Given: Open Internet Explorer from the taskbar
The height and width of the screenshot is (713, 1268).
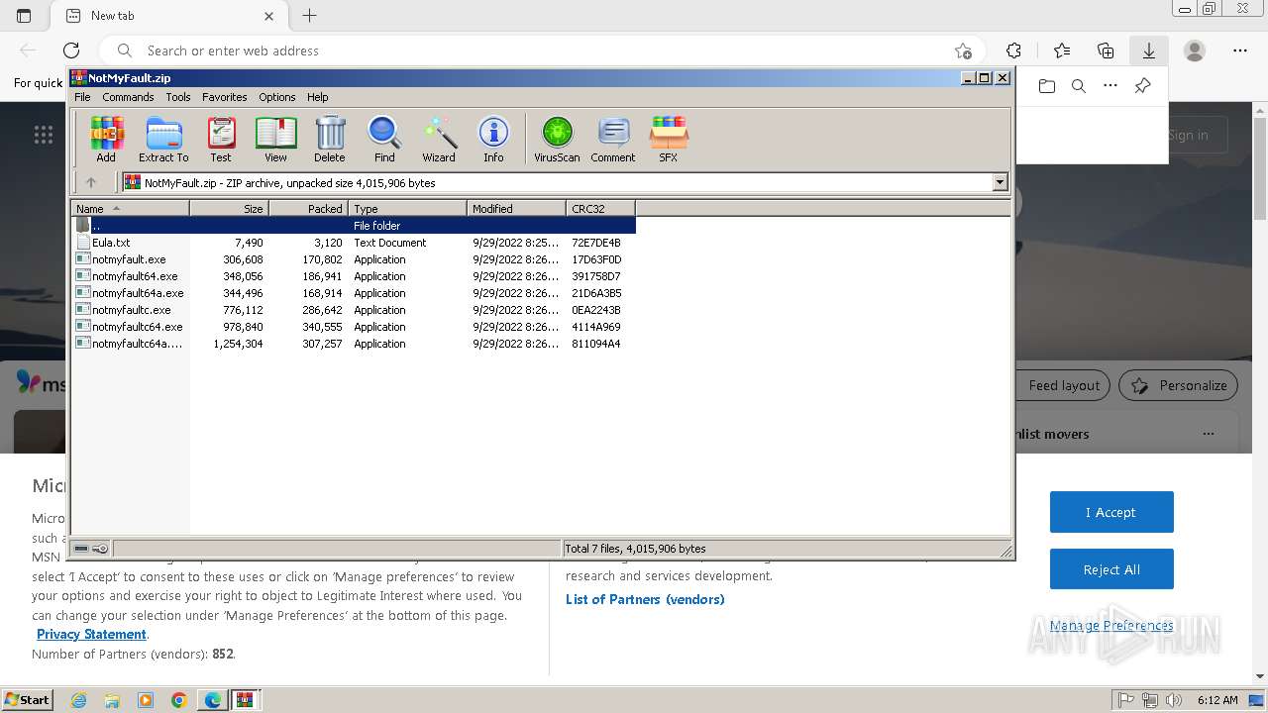Looking at the screenshot, I should point(78,700).
